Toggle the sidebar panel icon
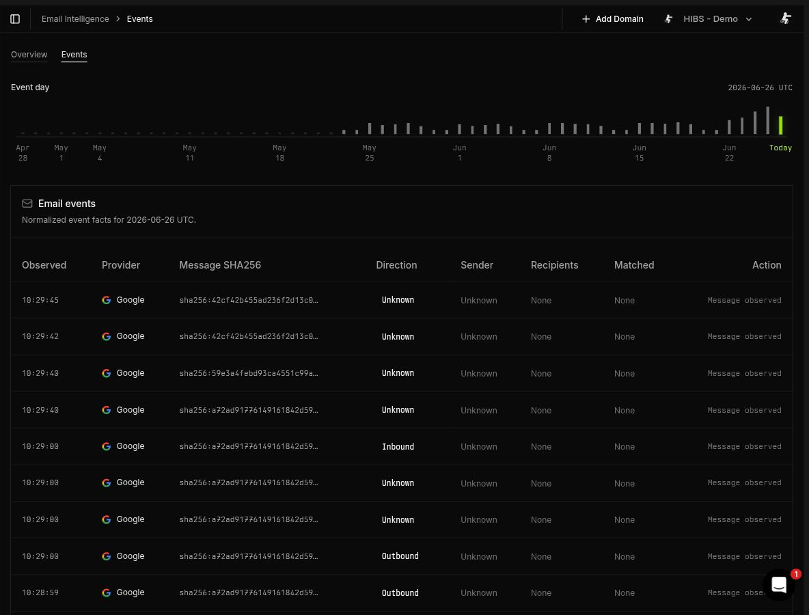 pos(15,19)
